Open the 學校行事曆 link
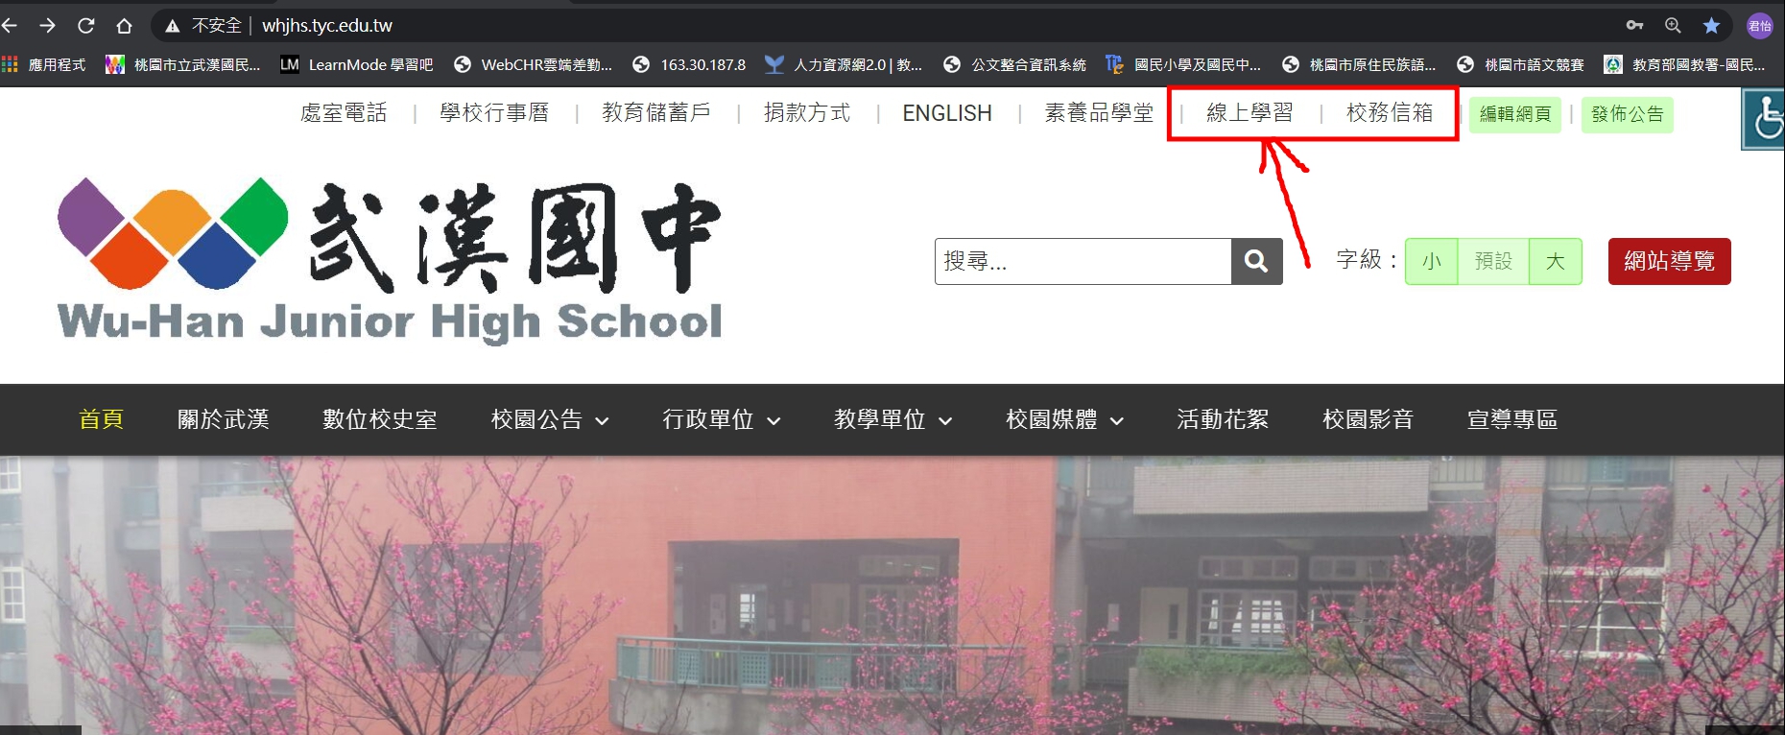This screenshot has width=1785, height=735. click(494, 113)
